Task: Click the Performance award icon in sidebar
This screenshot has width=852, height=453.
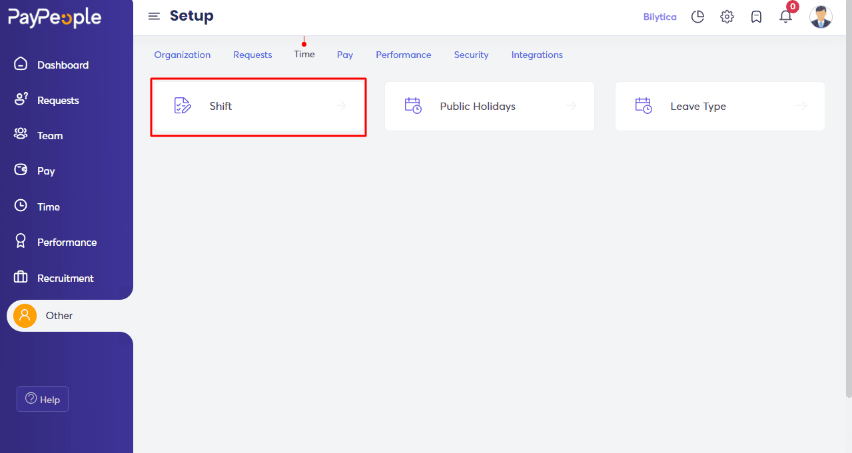Action: click(x=21, y=241)
